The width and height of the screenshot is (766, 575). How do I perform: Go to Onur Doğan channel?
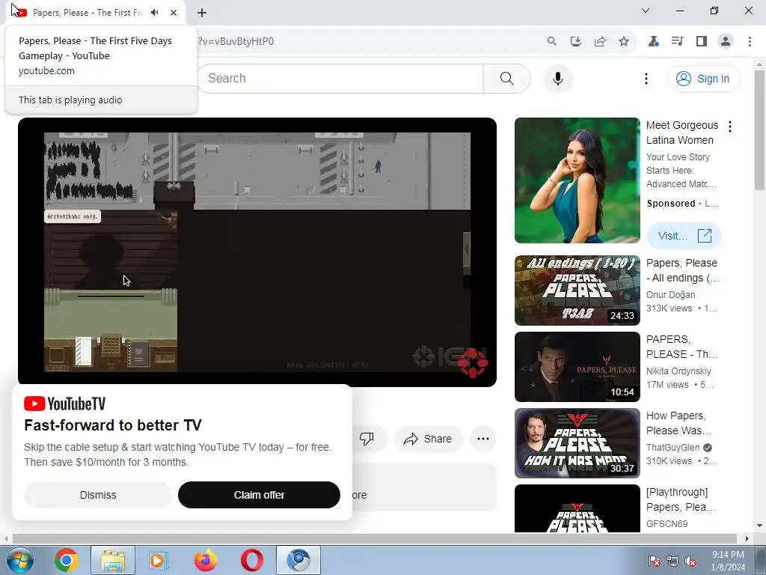click(x=670, y=295)
